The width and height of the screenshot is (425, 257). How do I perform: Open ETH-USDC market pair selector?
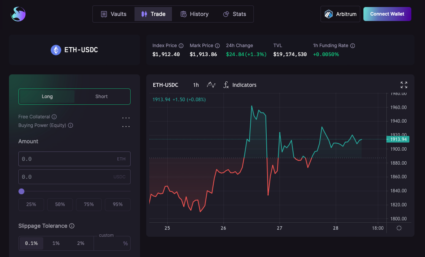pos(74,50)
